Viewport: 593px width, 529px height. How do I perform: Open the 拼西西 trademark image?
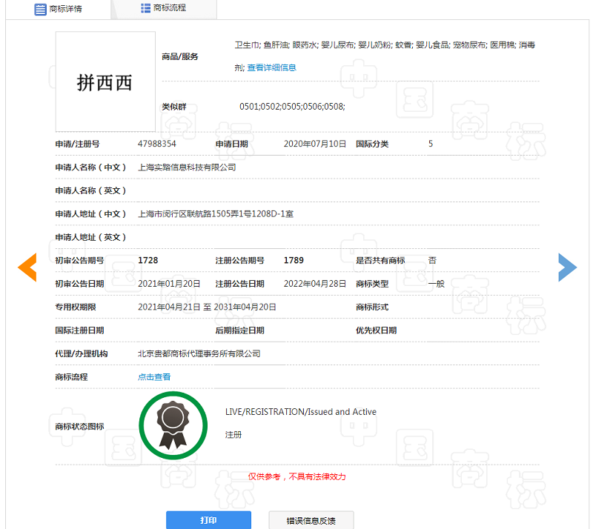point(105,81)
